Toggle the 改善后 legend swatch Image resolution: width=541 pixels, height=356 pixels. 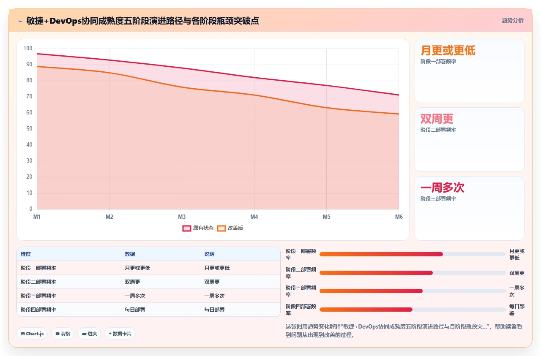[x=221, y=228]
